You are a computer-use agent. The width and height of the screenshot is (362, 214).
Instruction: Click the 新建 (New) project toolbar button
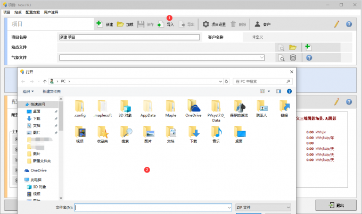[x=104, y=24]
